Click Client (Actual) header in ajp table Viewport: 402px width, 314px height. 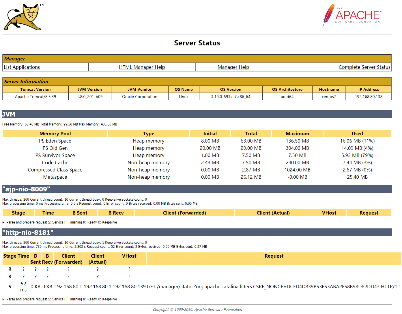coord(273,213)
